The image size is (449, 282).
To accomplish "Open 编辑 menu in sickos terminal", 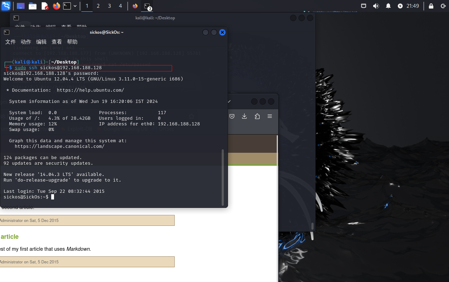I will 41,42.
